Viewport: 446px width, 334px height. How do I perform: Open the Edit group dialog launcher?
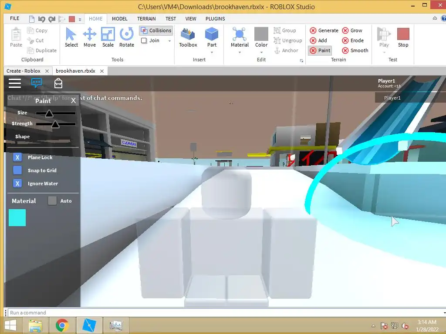tap(301, 61)
